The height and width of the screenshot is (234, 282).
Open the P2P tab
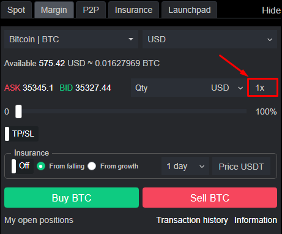[91, 10]
